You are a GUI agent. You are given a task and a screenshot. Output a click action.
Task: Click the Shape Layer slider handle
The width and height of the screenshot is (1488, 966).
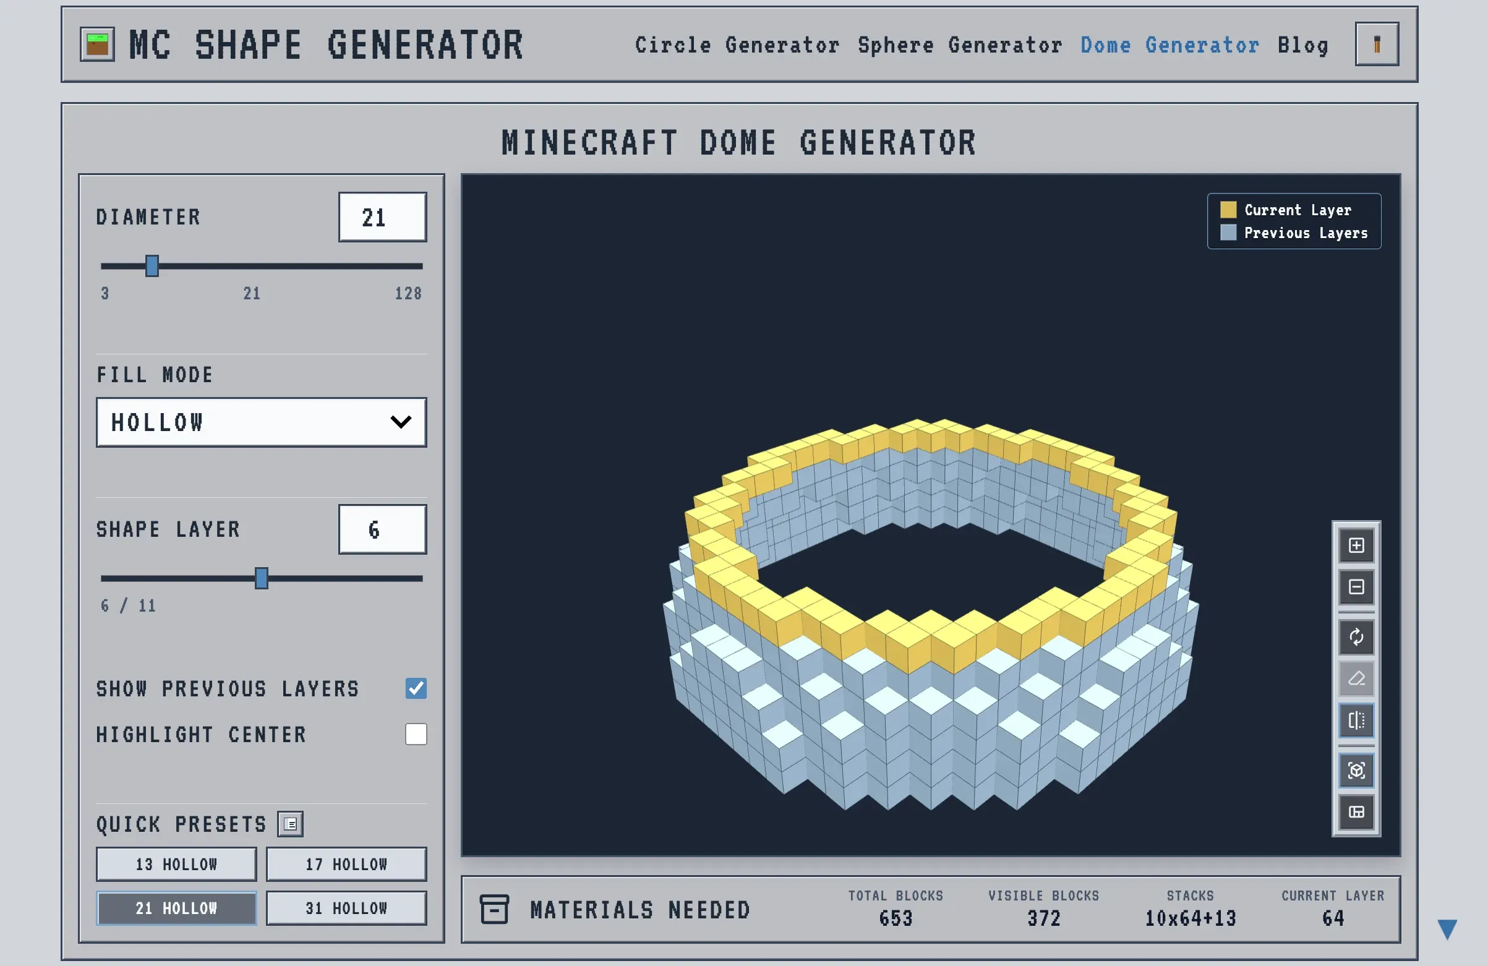click(x=262, y=578)
